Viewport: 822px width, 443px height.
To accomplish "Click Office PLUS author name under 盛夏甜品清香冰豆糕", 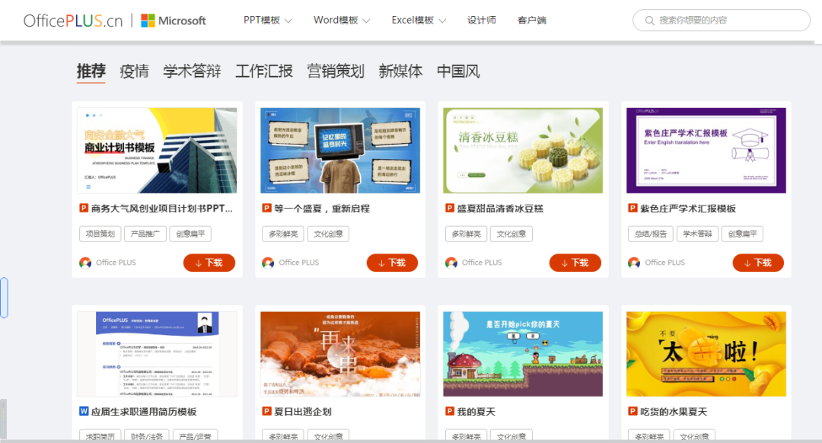I will (482, 263).
